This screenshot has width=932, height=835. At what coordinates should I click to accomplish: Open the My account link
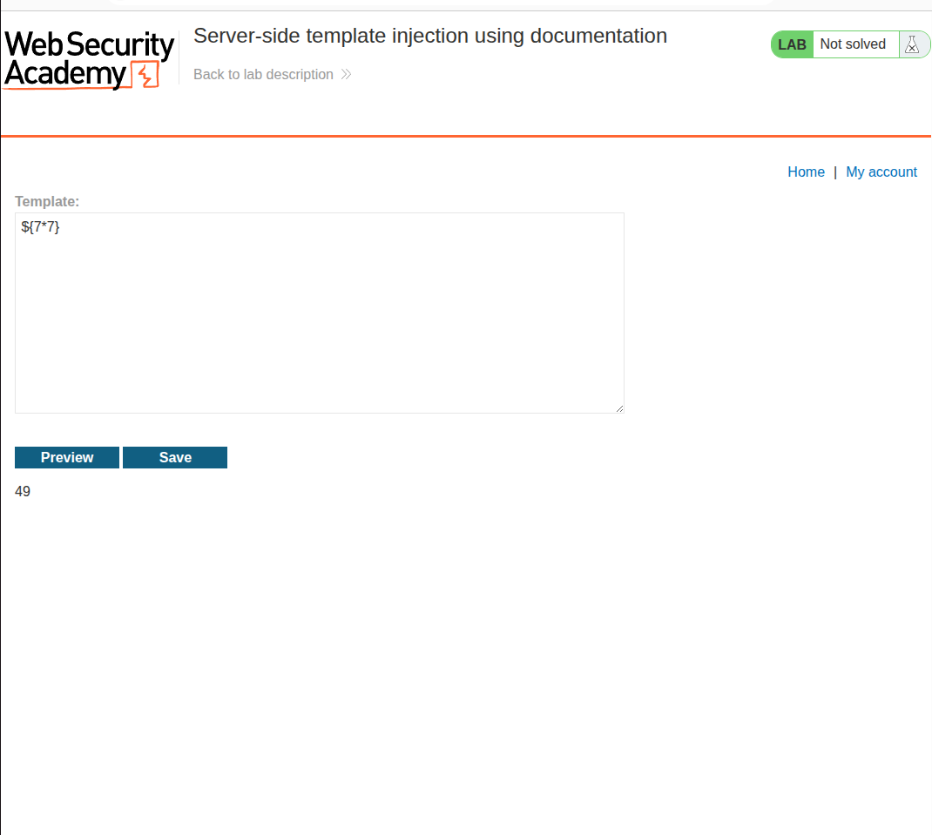click(x=881, y=172)
